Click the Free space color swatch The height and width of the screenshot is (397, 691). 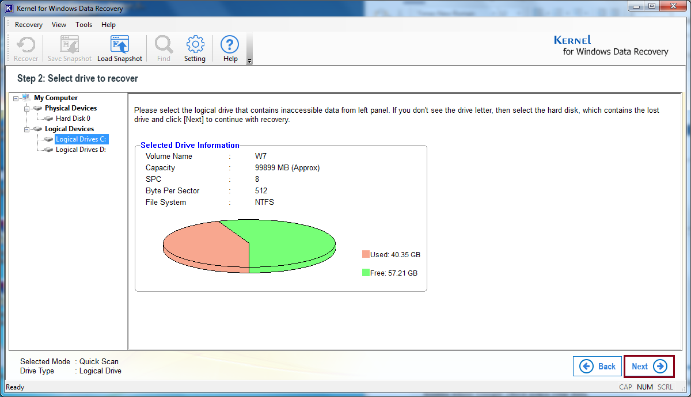[366, 273]
